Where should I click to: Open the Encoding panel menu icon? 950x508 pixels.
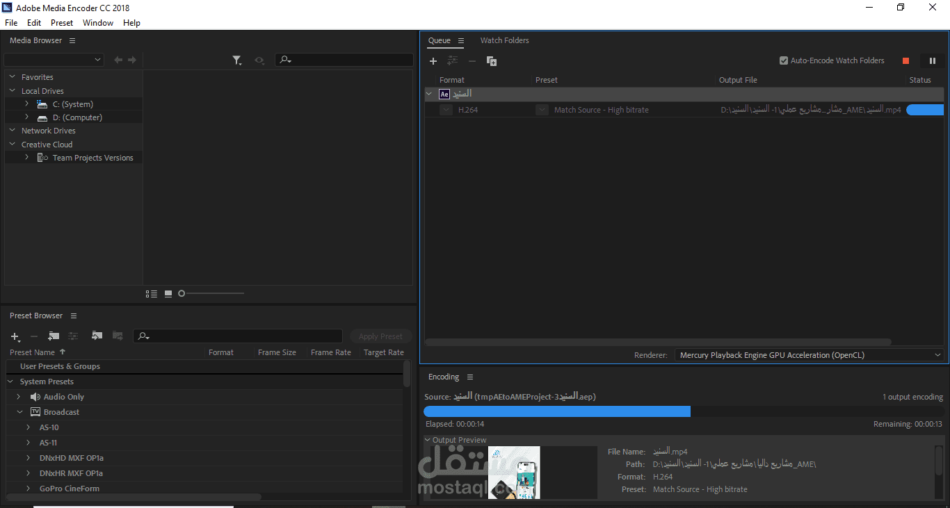click(x=470, y=377)
